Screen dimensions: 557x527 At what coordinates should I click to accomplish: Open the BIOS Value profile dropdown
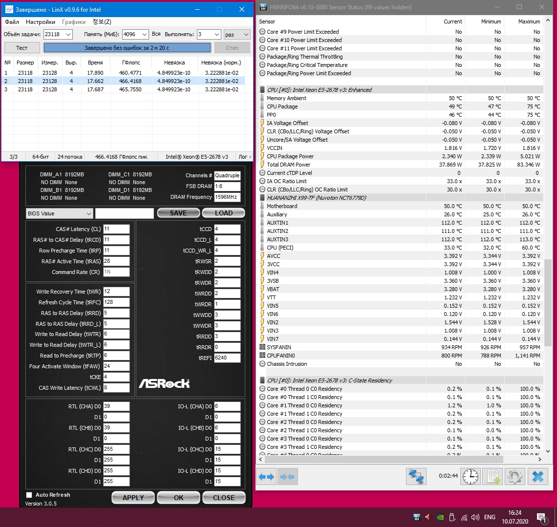(59, 213)
